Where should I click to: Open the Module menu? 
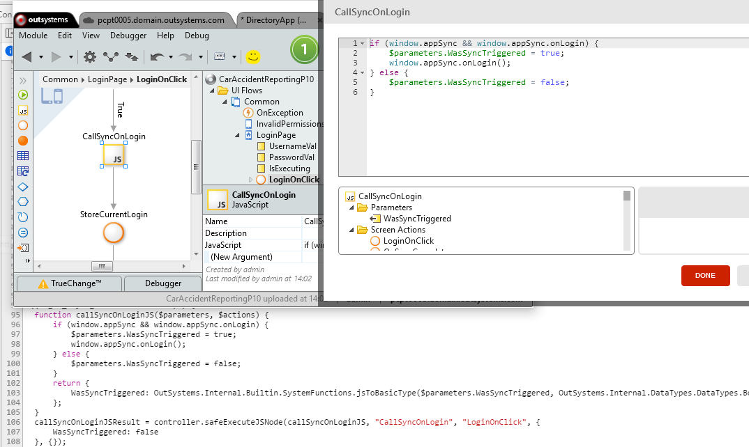33,36
